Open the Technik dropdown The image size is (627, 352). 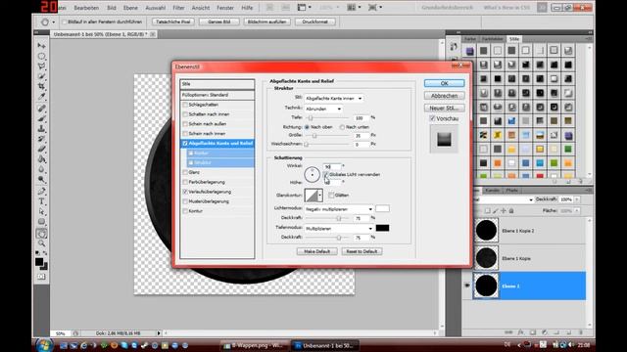point(323,109)
